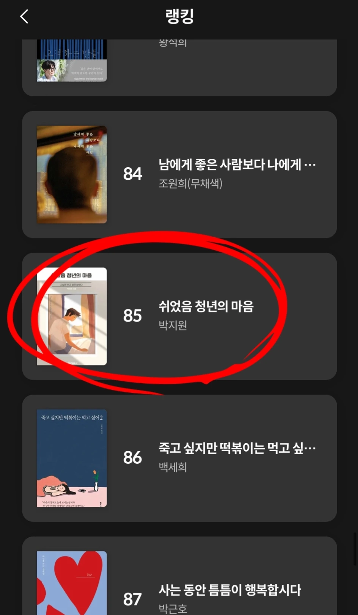Viewport: 358px width, 615px height.
Task: Tap author name 백세희
Action: click(173, 467)
